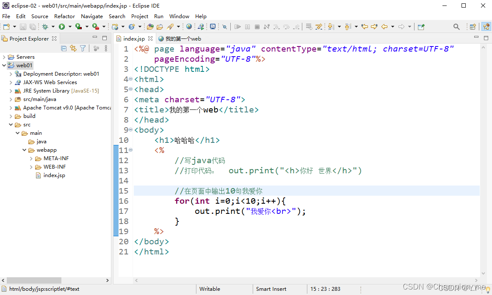The image size is (492, 295).
Task: Click the Step Return icon
Action: [296, 27]
